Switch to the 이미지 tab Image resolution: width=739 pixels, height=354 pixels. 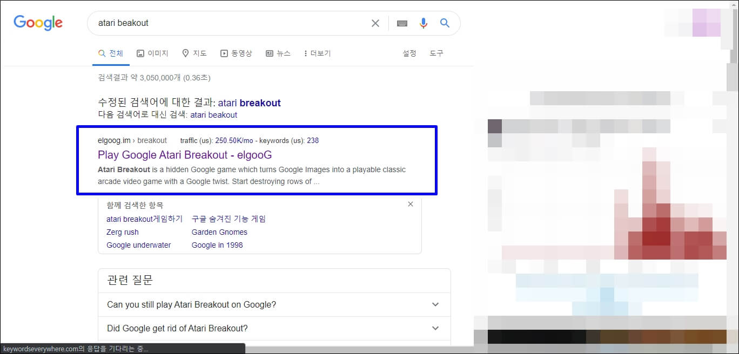[x=152, y=53]
